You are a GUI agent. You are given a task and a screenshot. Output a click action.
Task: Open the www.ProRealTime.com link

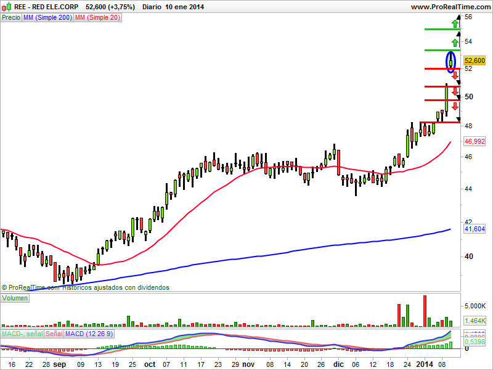point(450,7)
